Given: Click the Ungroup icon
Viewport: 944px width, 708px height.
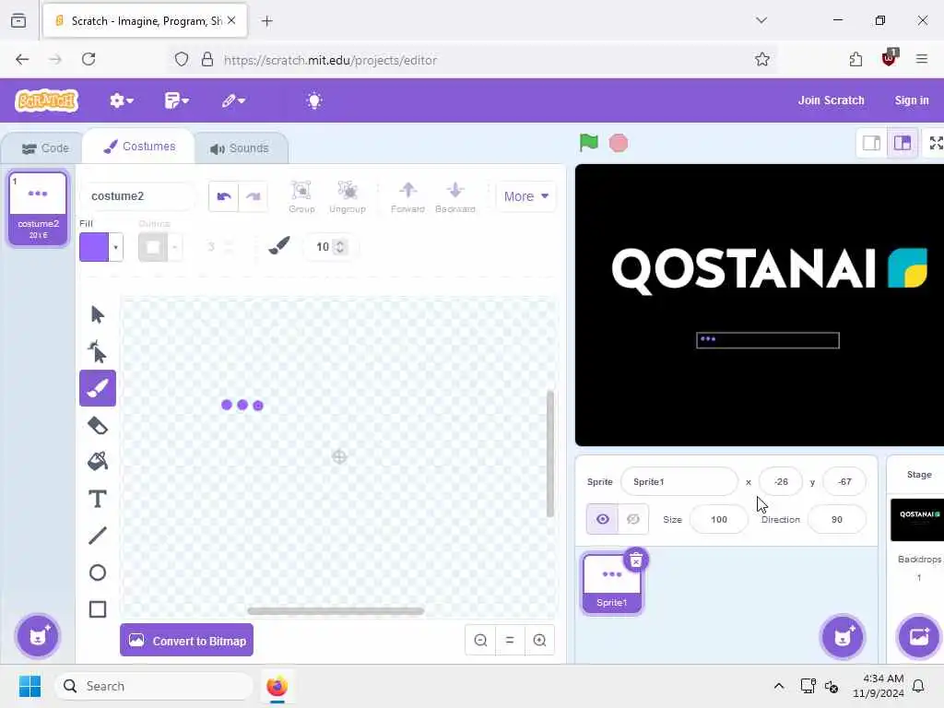Looking at the screenshot, I should (348, 196).
